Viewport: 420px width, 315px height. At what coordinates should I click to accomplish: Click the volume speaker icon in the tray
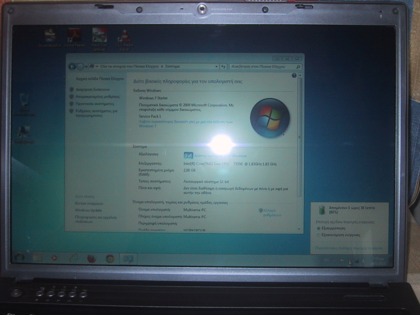pos(364,261)
